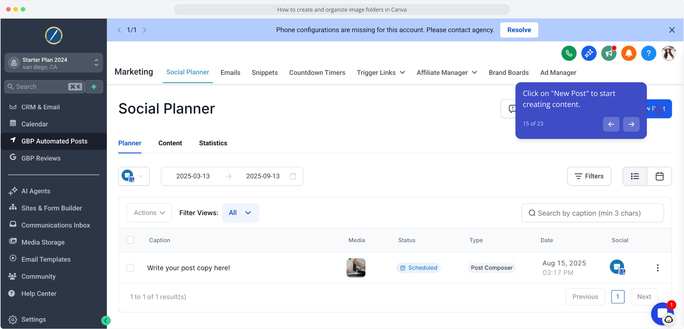Open the megaphone announcements icon
684x329 pixels.
click(x=609, y=53)
